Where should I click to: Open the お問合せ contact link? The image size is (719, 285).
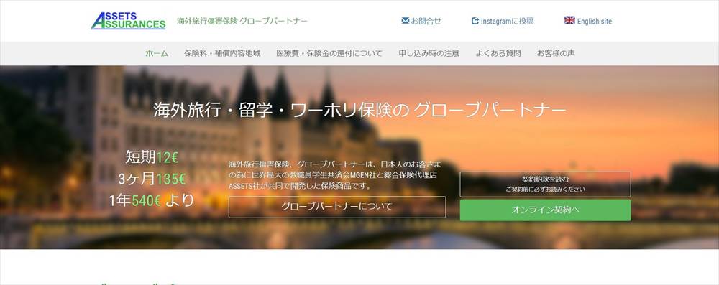(x=421, y=21)
